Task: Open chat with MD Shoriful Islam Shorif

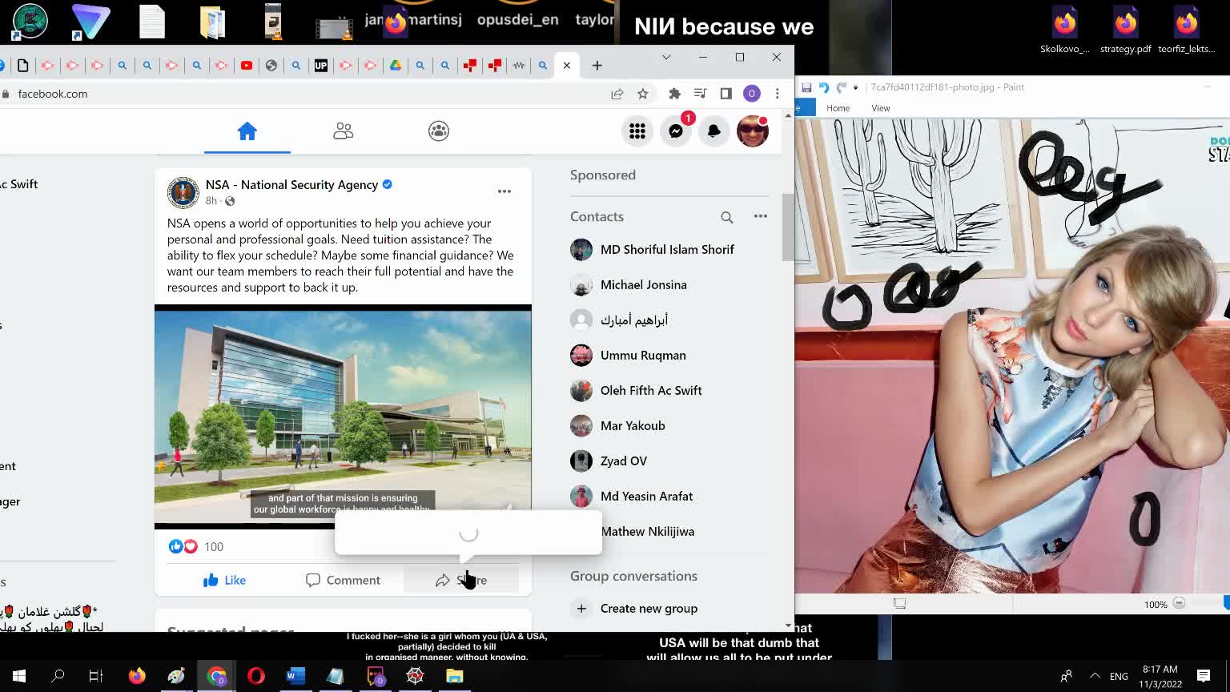Action: pos(667,249)
